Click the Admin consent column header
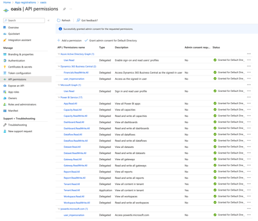The width and height of the screenshot is (258, 221). [197, 47]
